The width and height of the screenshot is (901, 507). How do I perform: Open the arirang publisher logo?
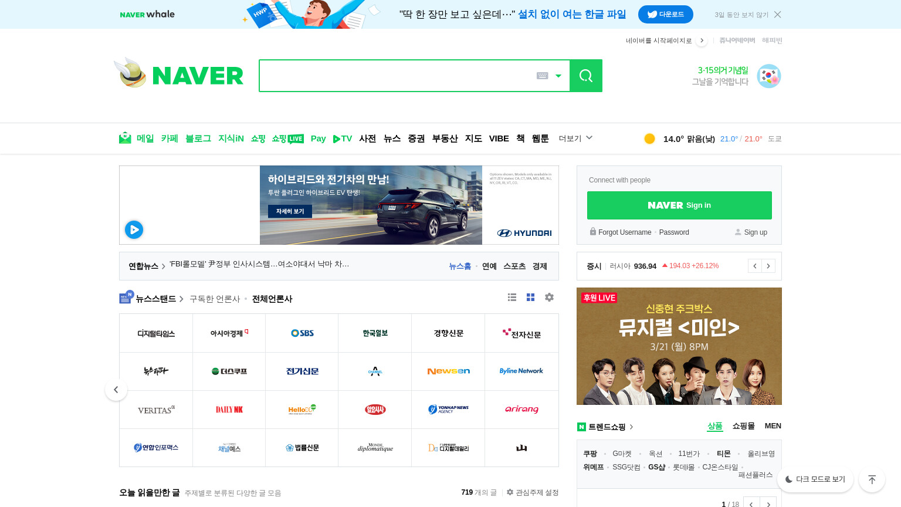[x=521, y=409]
